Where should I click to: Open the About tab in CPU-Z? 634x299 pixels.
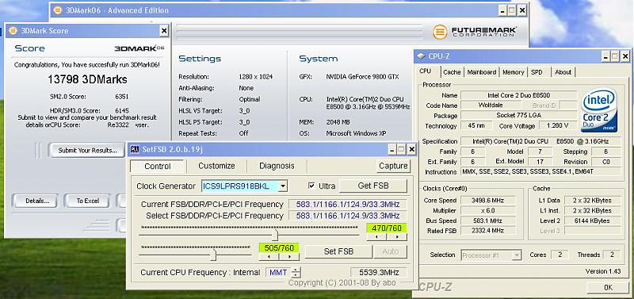[x=563, y=72]
